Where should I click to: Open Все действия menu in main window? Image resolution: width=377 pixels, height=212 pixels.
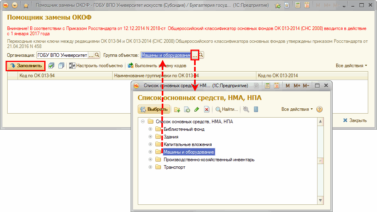point(351,66)
